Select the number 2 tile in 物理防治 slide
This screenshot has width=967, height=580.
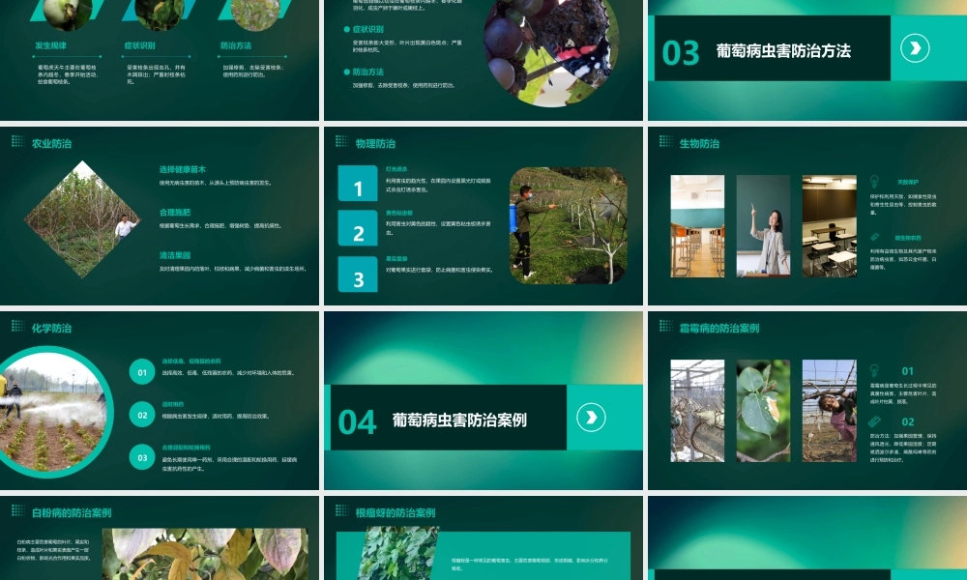[358, 228]
